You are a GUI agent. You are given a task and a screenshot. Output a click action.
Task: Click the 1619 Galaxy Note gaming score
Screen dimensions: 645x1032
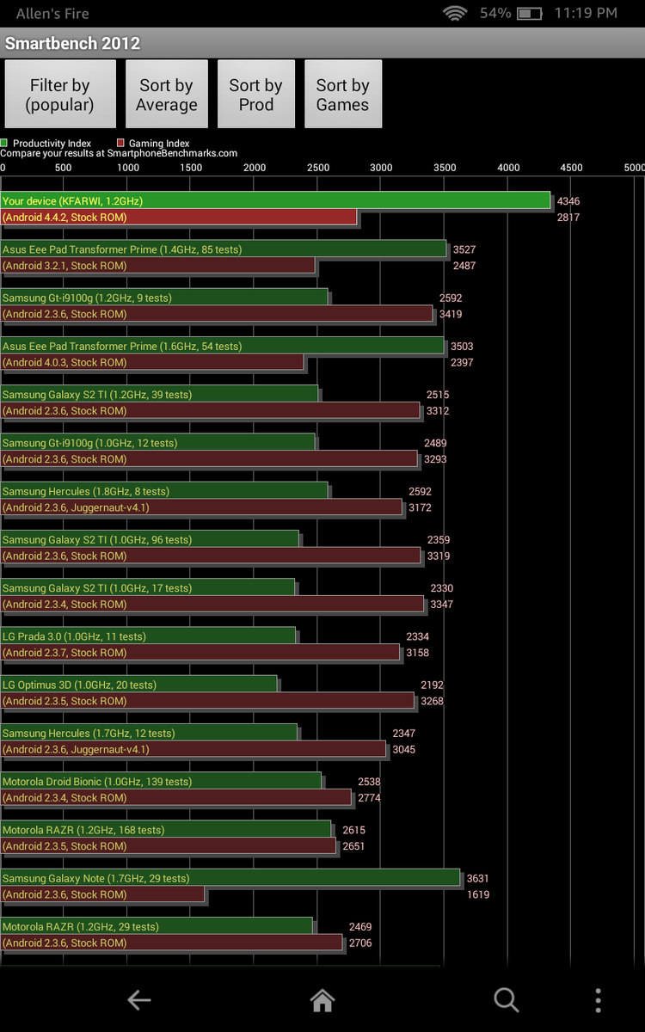[x=478, y=894]
